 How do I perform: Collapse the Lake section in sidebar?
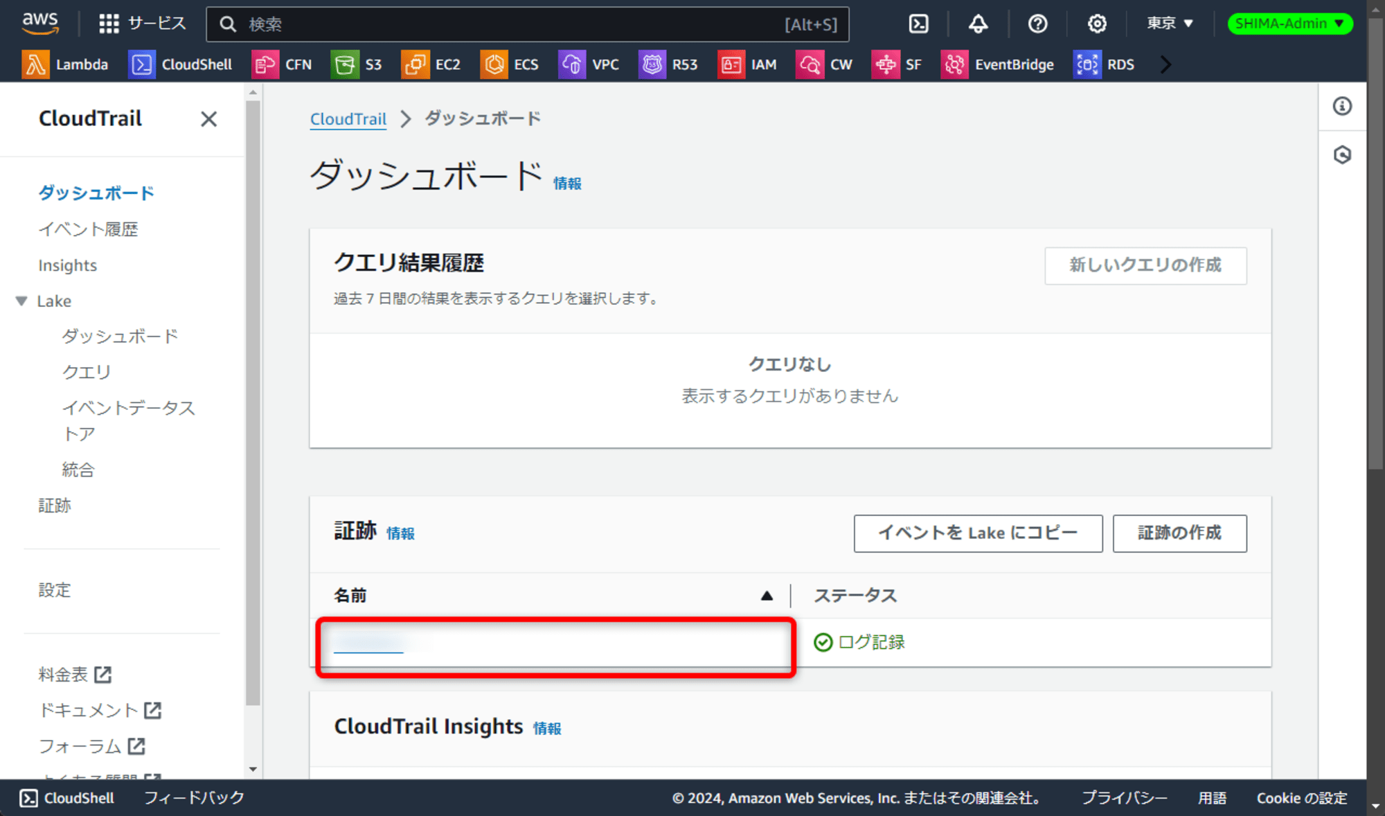point(21,301)
